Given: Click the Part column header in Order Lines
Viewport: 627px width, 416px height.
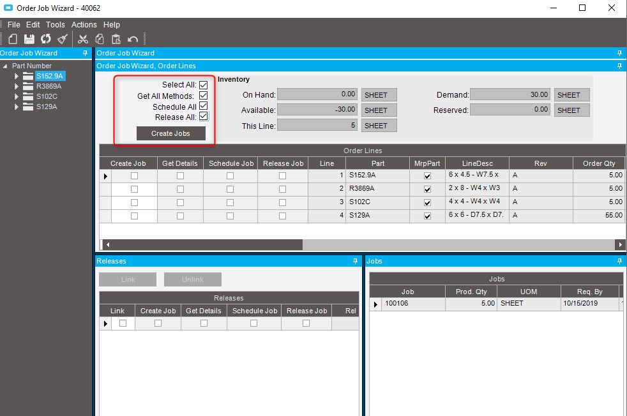Looking at the screenshot, I should [377, 163].
